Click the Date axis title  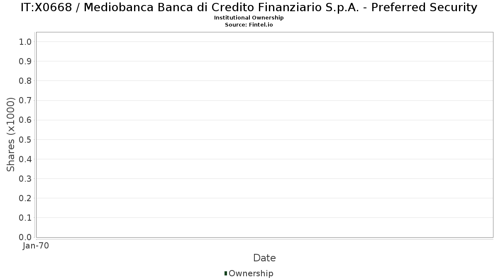tap(264, 258)
